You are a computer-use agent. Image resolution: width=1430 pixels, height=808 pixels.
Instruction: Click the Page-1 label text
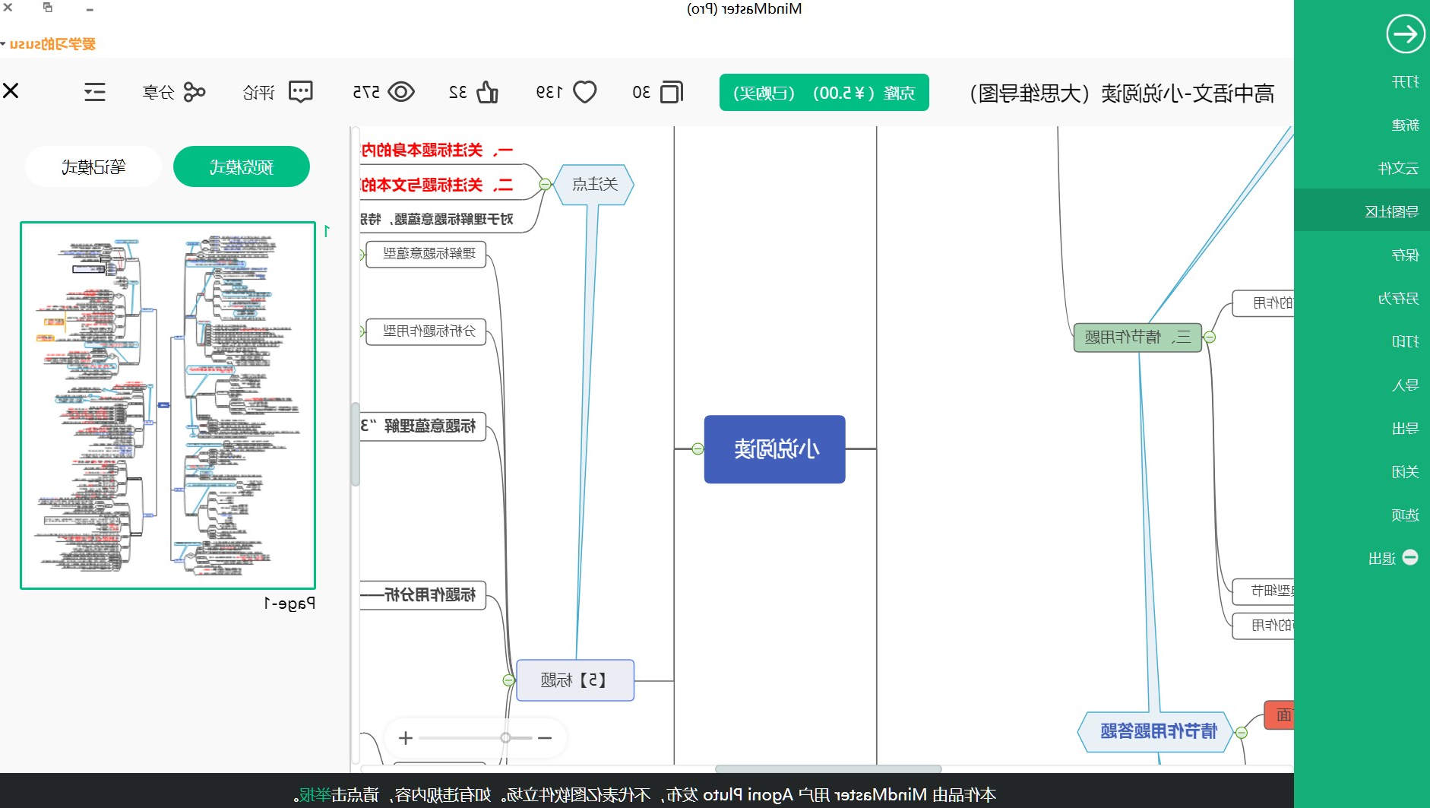[x=289, y=604]
